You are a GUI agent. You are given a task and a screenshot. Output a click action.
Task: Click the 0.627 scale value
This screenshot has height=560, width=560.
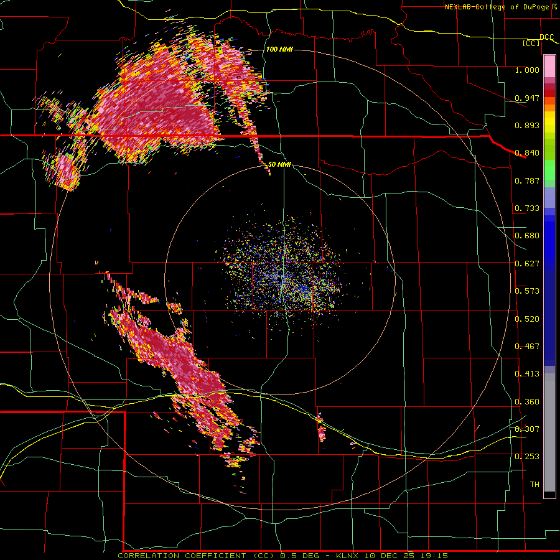527,263
